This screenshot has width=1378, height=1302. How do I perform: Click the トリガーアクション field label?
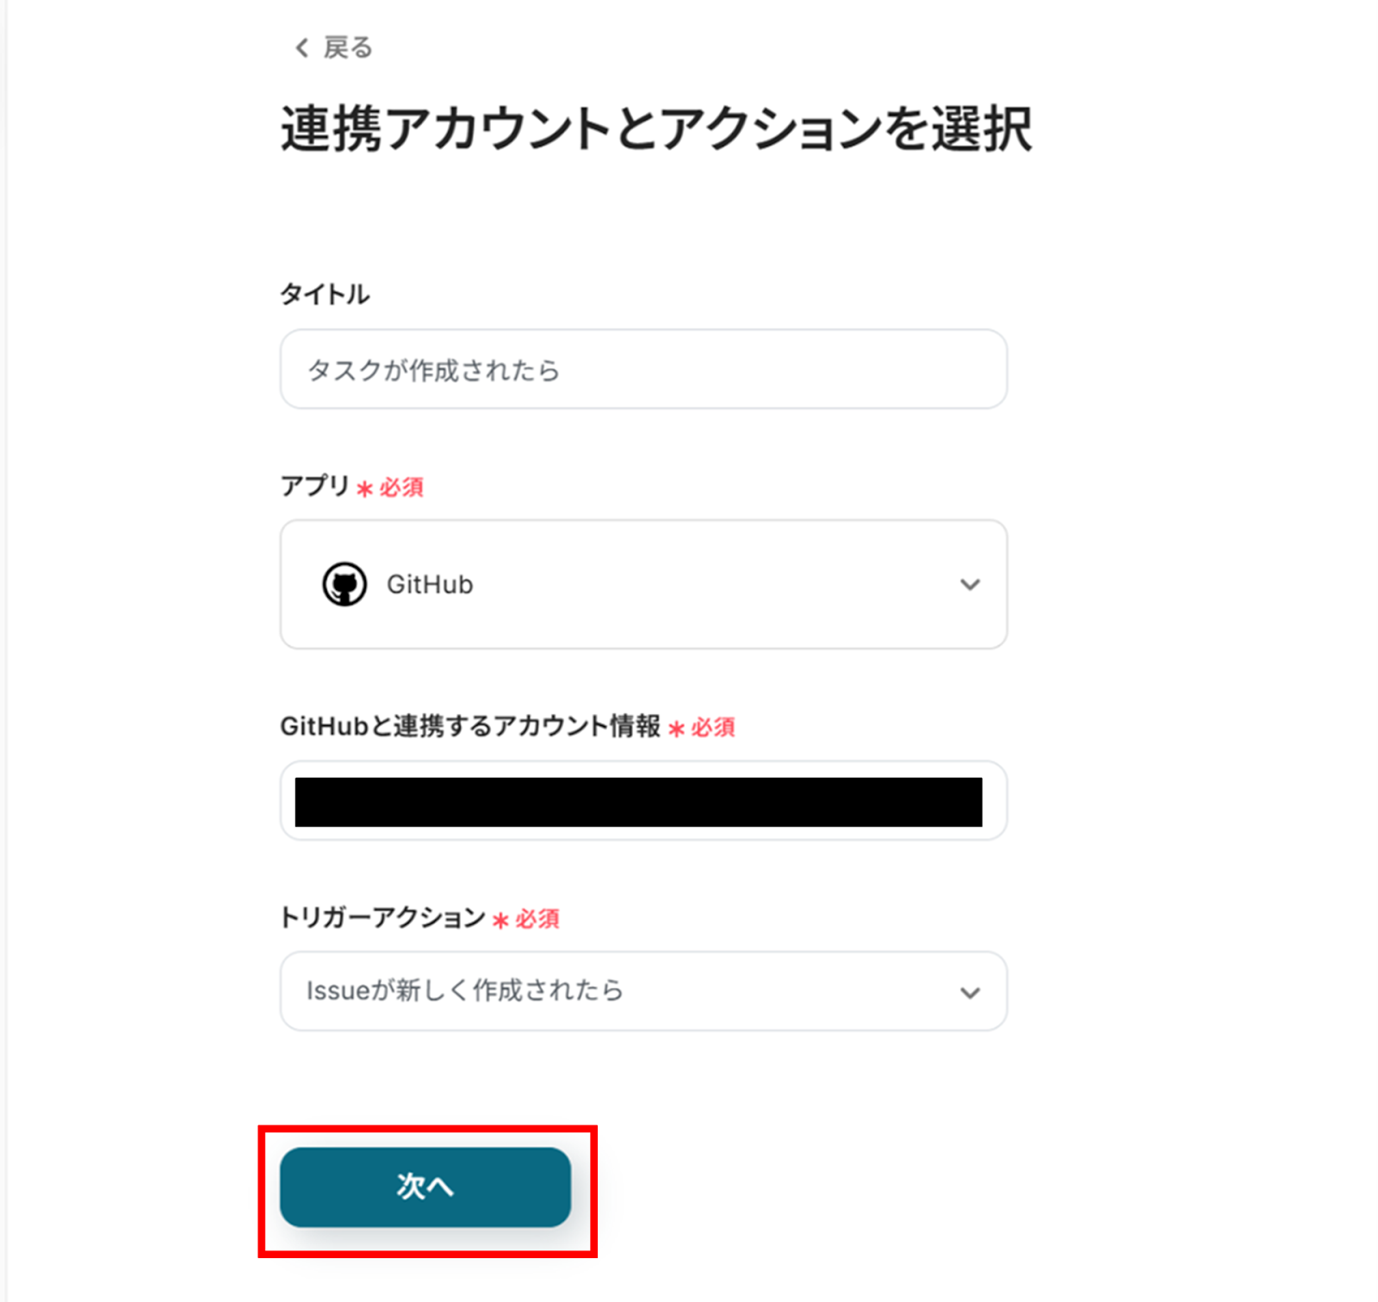382,918
